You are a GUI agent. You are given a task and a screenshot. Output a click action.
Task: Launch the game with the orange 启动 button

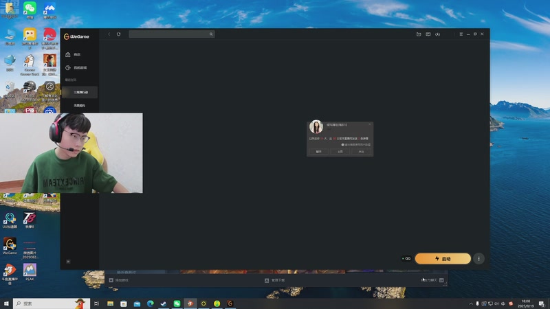point(443,259)
